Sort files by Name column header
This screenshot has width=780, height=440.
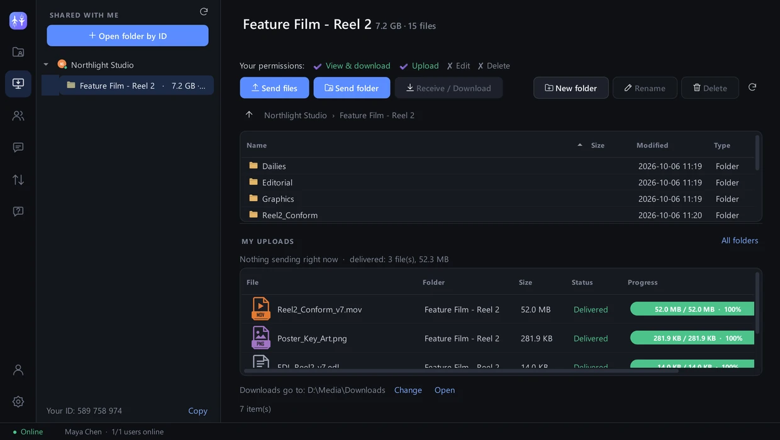click(257, 145)
